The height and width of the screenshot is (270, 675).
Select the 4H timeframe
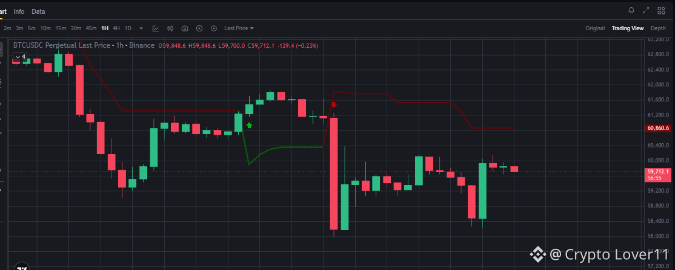[x=116, y=28]
